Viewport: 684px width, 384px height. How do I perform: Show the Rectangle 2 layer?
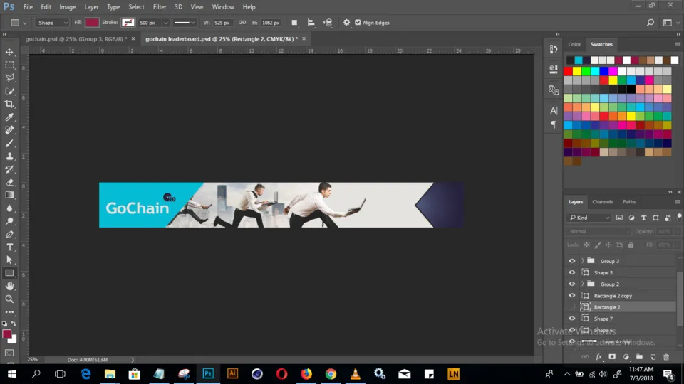(x=572, y=307)
